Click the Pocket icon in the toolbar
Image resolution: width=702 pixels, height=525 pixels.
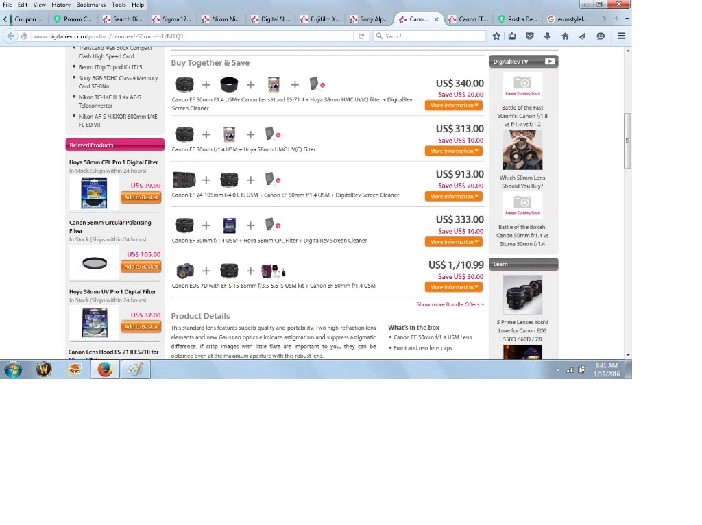tap(530, 36)
